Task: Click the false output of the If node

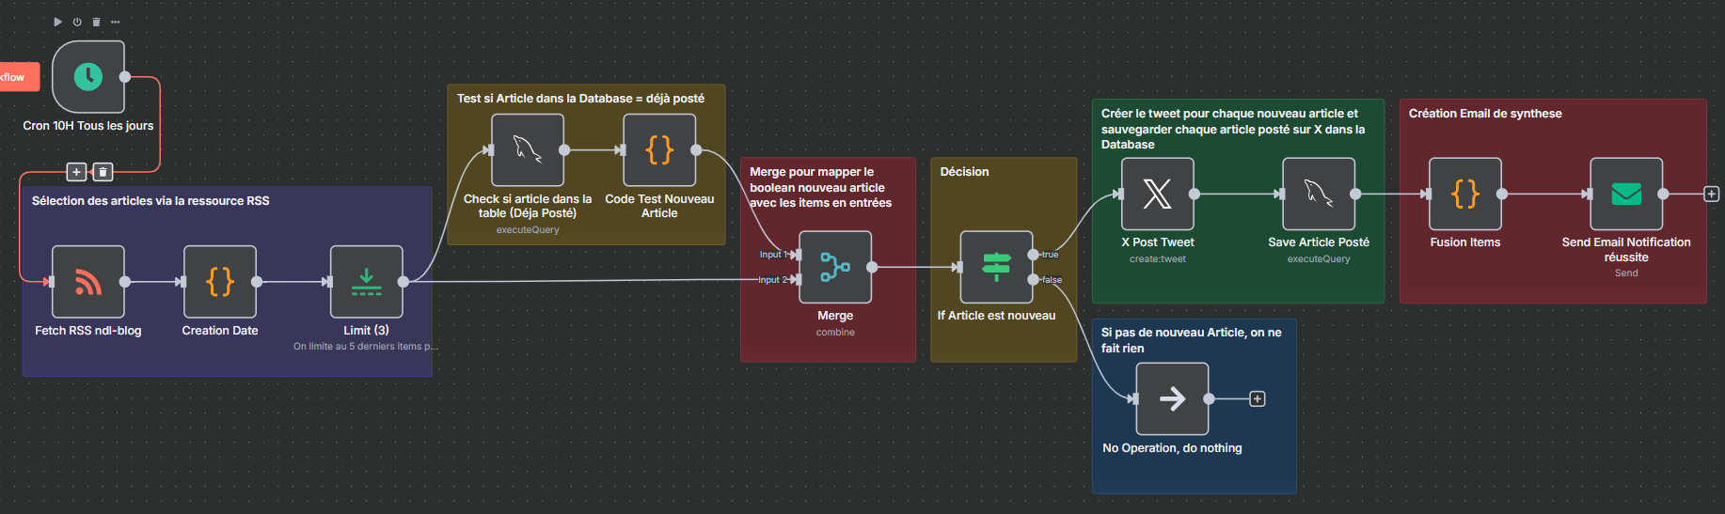Action: [x=1034, y=279]
